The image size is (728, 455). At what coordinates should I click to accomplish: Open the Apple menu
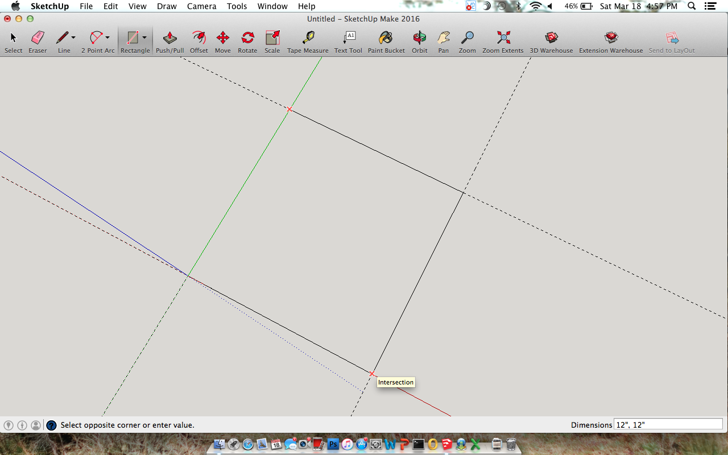(15, 6)
